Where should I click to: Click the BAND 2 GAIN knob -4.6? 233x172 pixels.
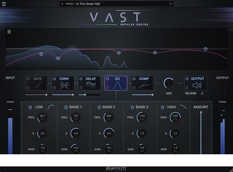(109, 149)
